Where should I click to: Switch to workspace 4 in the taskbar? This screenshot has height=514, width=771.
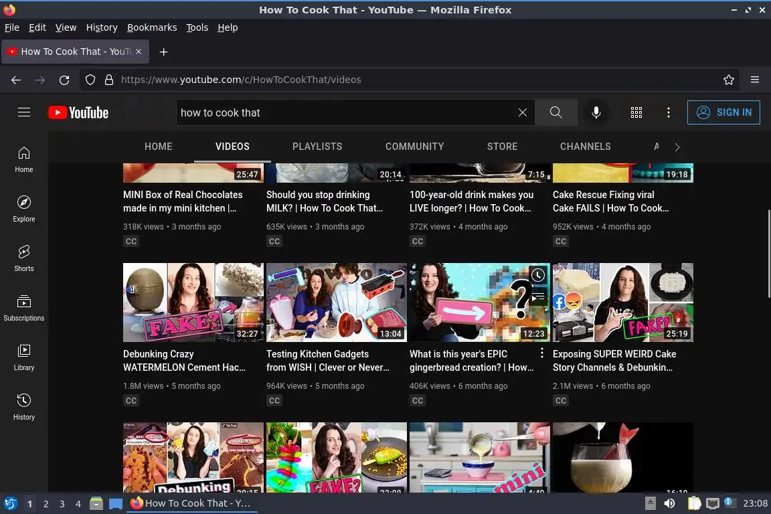pos(78,504)
